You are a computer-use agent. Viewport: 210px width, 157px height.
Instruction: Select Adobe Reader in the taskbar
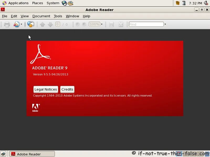pyautogui.click(x=32, y=154)
